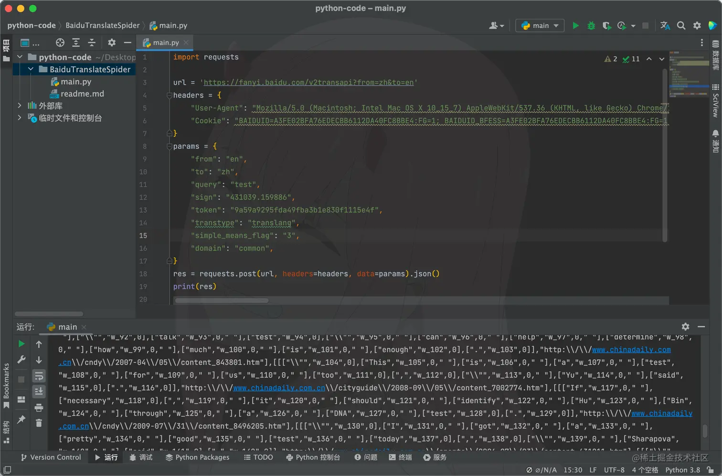Clear run output with trash icon
722x476 pixels.
tap(39, 423)
